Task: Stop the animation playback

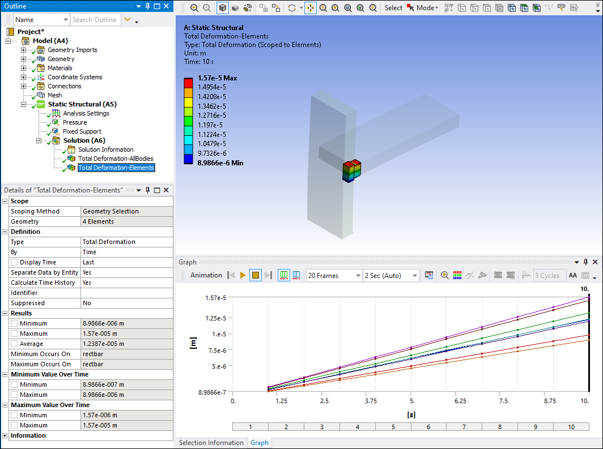Action: (x=255, y=275)
